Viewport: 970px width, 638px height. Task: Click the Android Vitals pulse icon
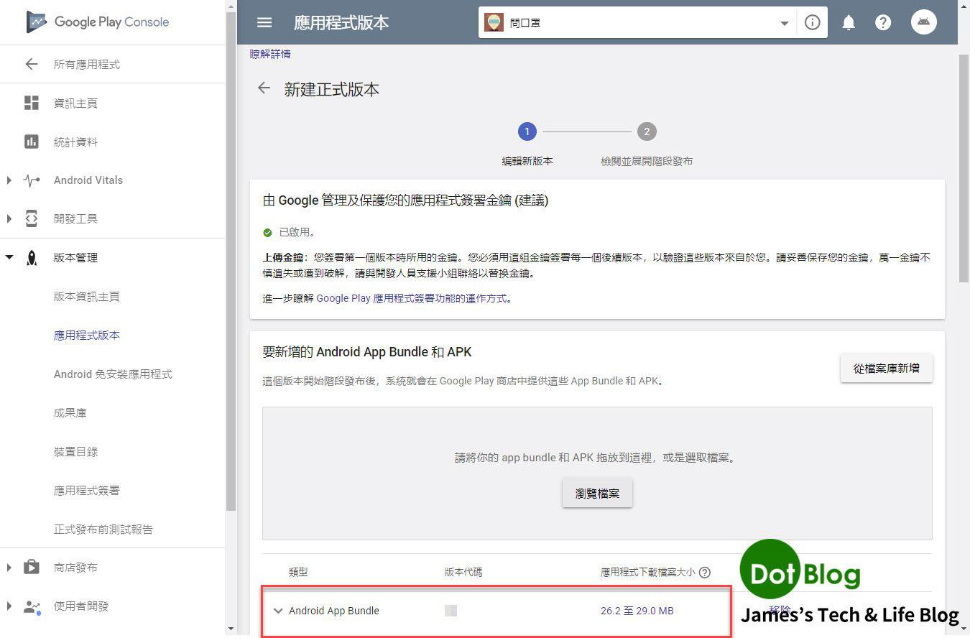(x=31, y=180)
